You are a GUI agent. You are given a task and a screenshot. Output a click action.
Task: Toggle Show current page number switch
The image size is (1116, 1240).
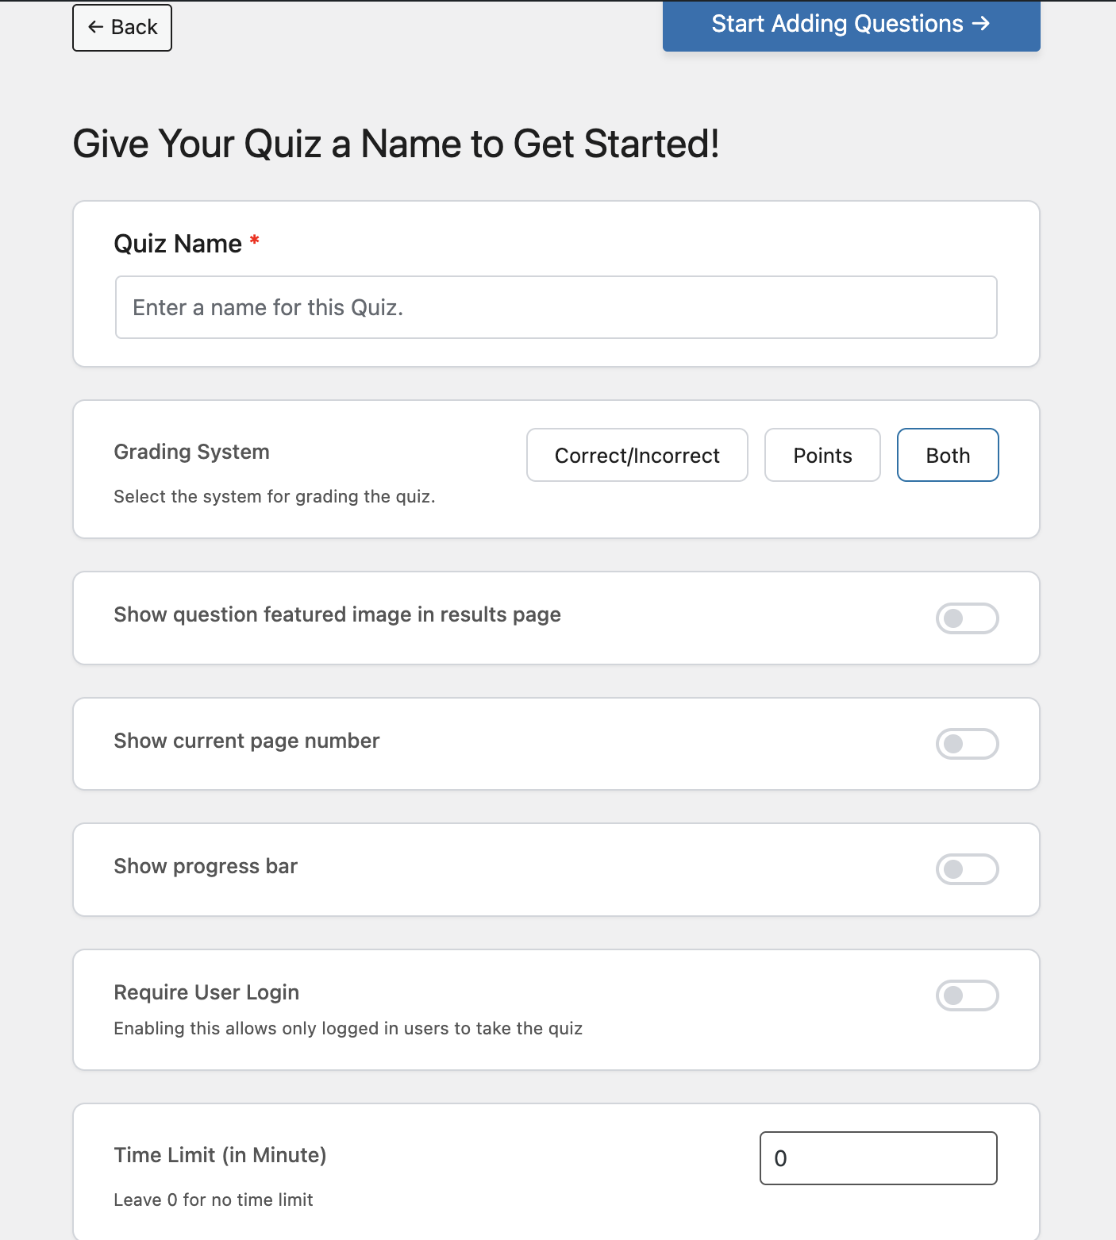(x=967, y=744)
